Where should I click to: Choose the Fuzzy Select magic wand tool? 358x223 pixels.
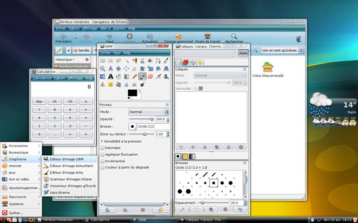126,61
